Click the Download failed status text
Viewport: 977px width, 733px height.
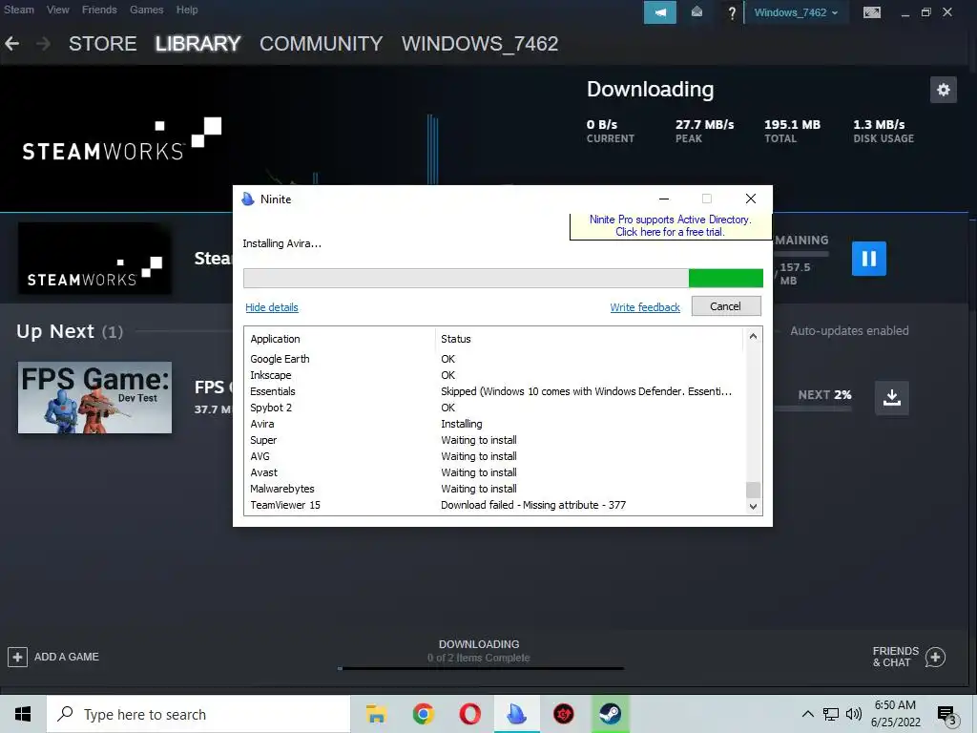532,505
